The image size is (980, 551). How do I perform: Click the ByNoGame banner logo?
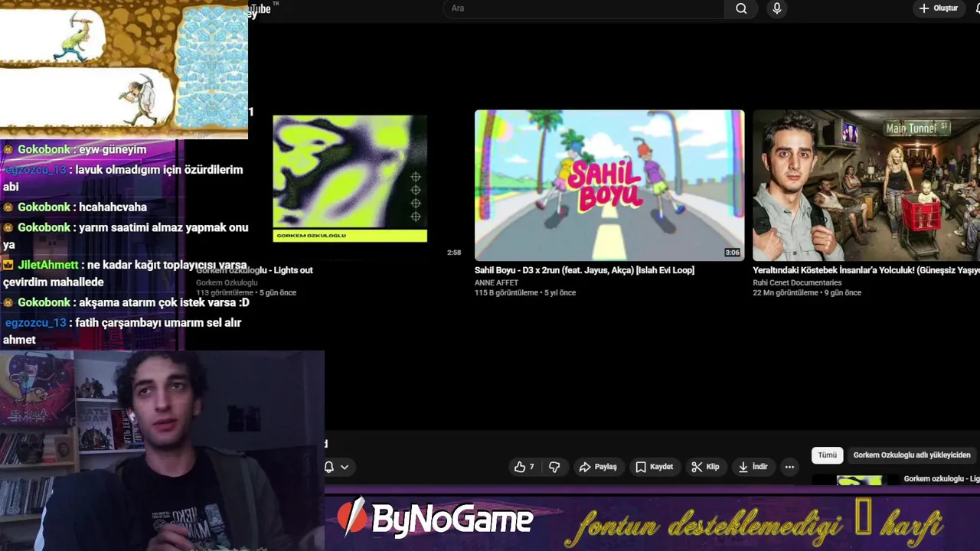[x=435, y=519]
